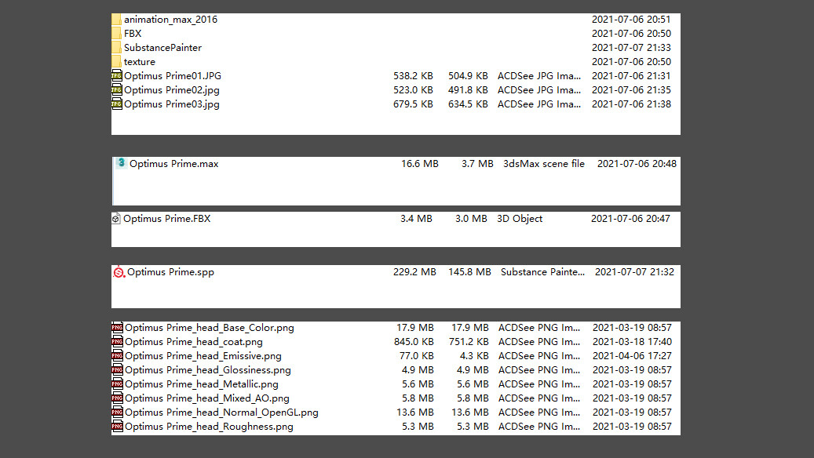Select the SubstancePainter folder name

point(162,47)
